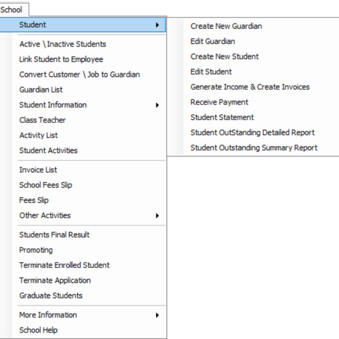Image resolution: width=339 pixels, height=339 pixels.
Task: Open Student Outstanding Summary Report
Action: 254,148
